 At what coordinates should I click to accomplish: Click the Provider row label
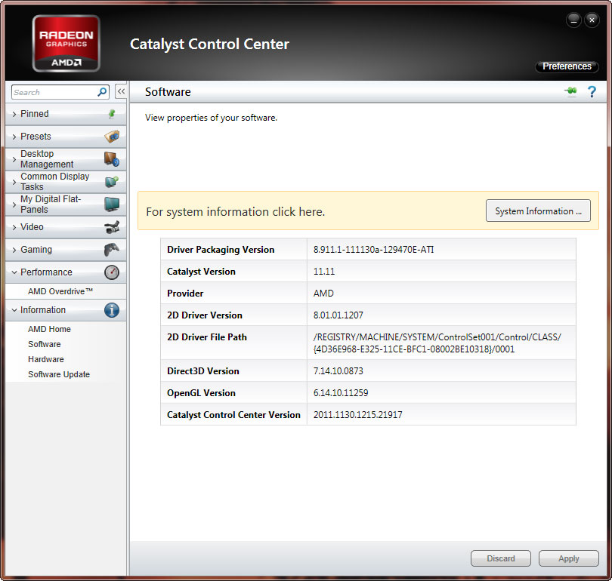pos(185,293)
